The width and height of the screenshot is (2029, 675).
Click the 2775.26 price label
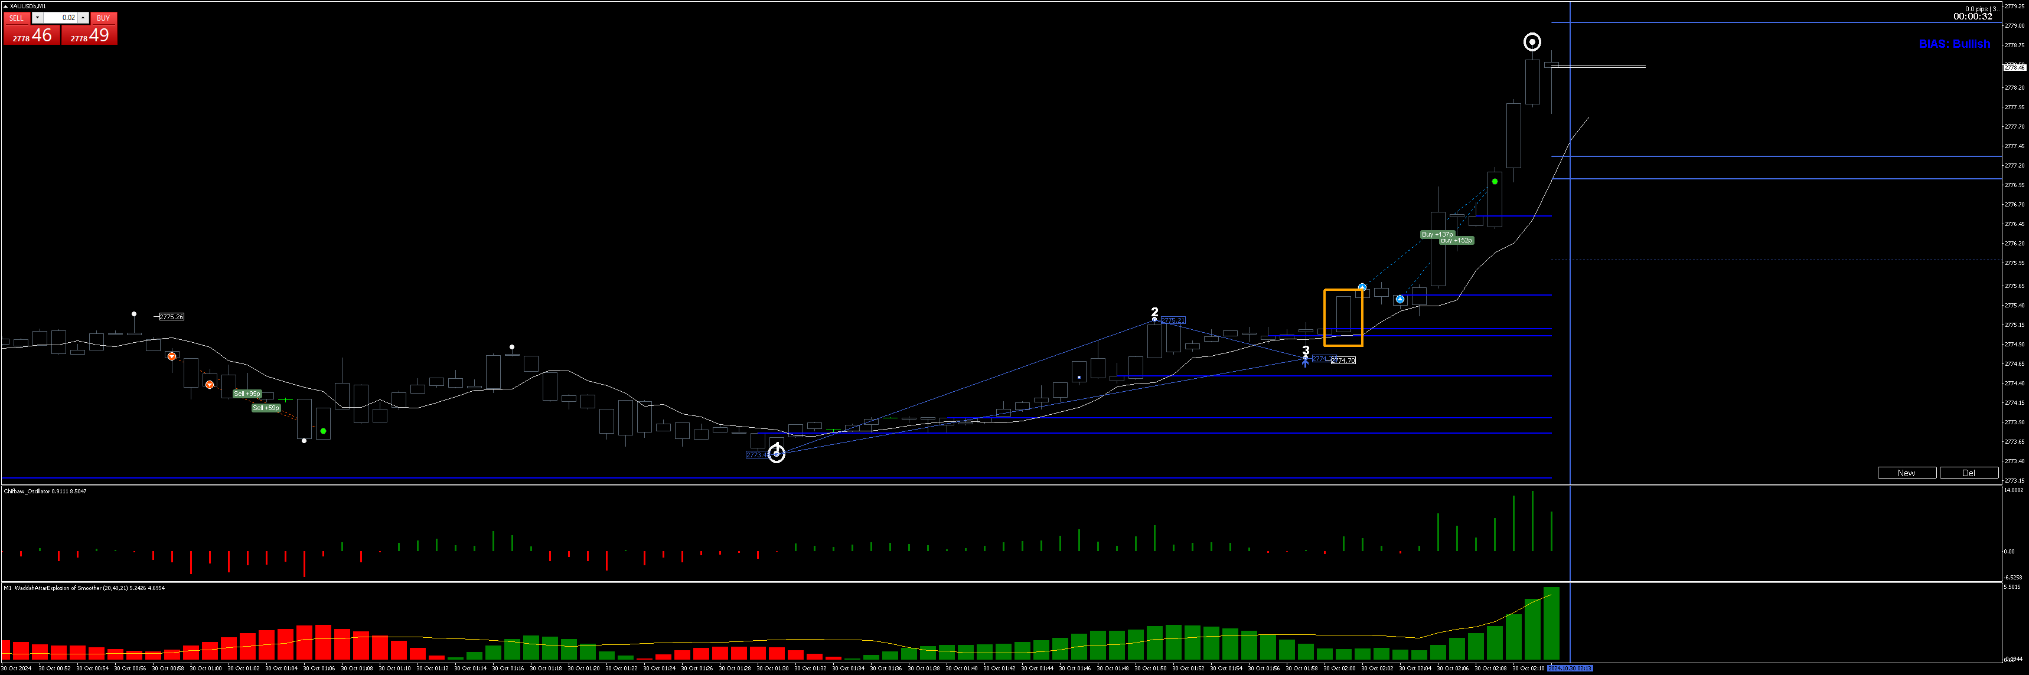[x=171, y=316]
